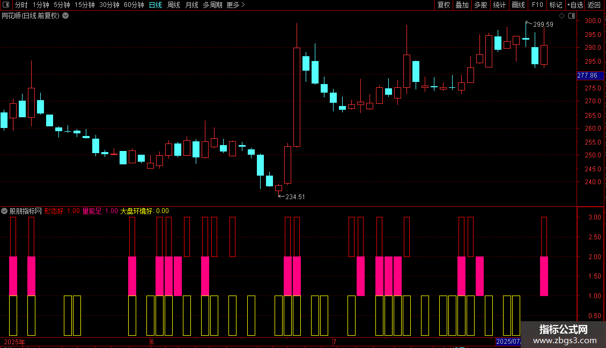Open the 多股 multi-stock view

pos(481,5)
